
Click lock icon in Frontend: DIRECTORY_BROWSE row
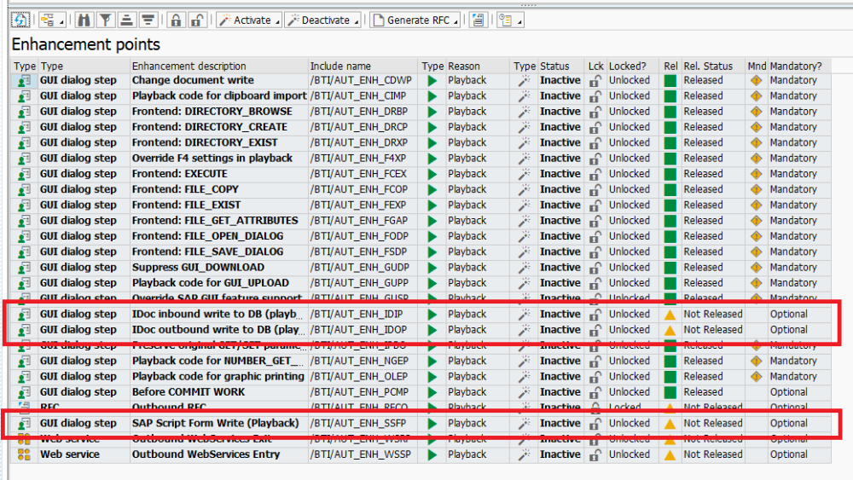595,112
